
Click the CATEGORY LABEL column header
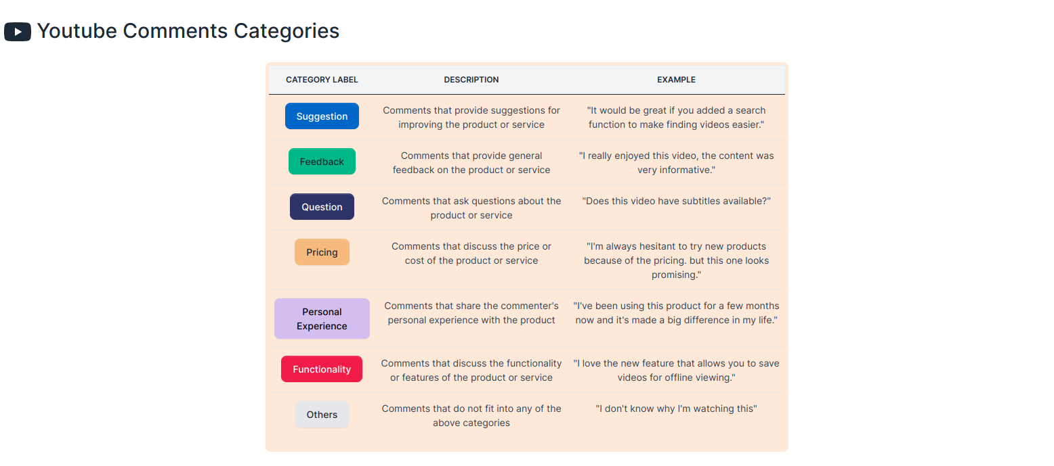[x=322, y=80]
